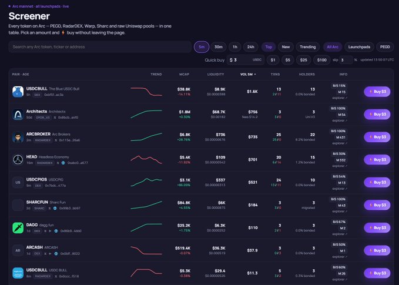Click the Quick buy amount input
This screenshot has height=285, width=399.
coord(246,60)
